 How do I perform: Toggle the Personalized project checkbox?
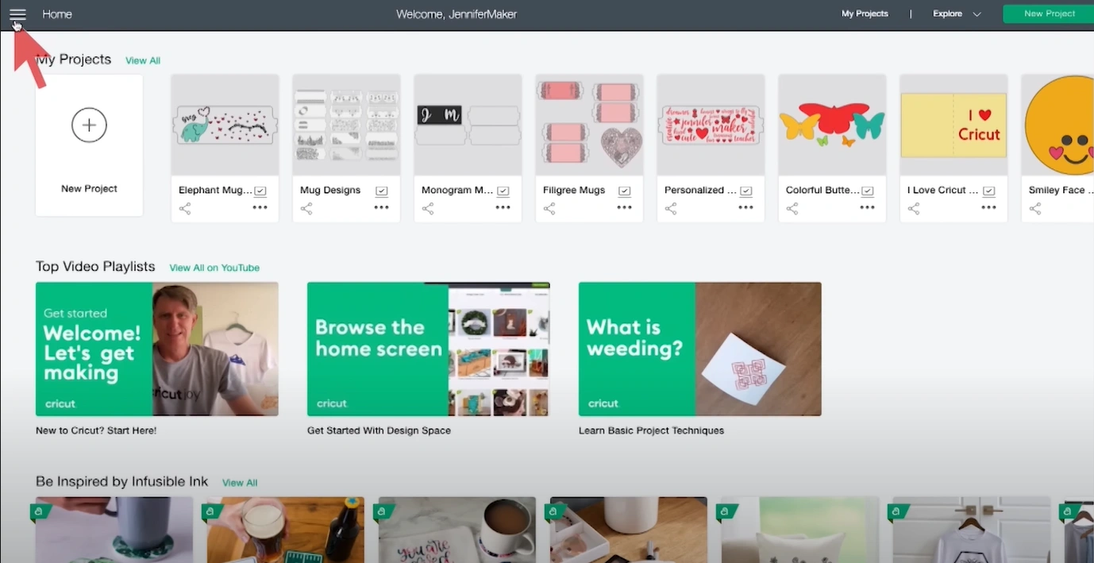746,191
